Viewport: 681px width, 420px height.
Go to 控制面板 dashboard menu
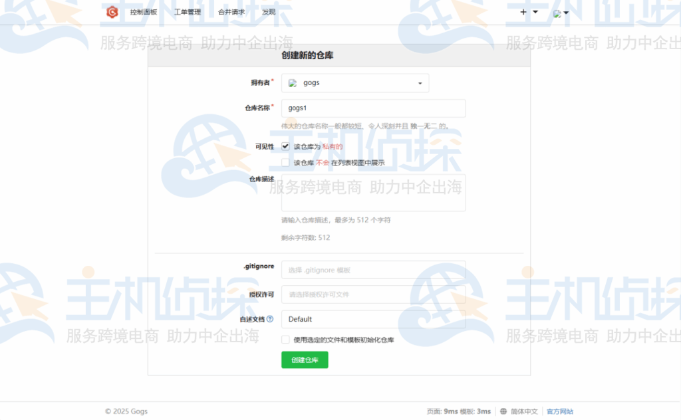(x=144, y=12)
